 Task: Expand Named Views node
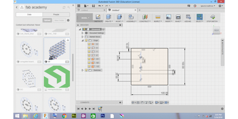tap(82, 37)
